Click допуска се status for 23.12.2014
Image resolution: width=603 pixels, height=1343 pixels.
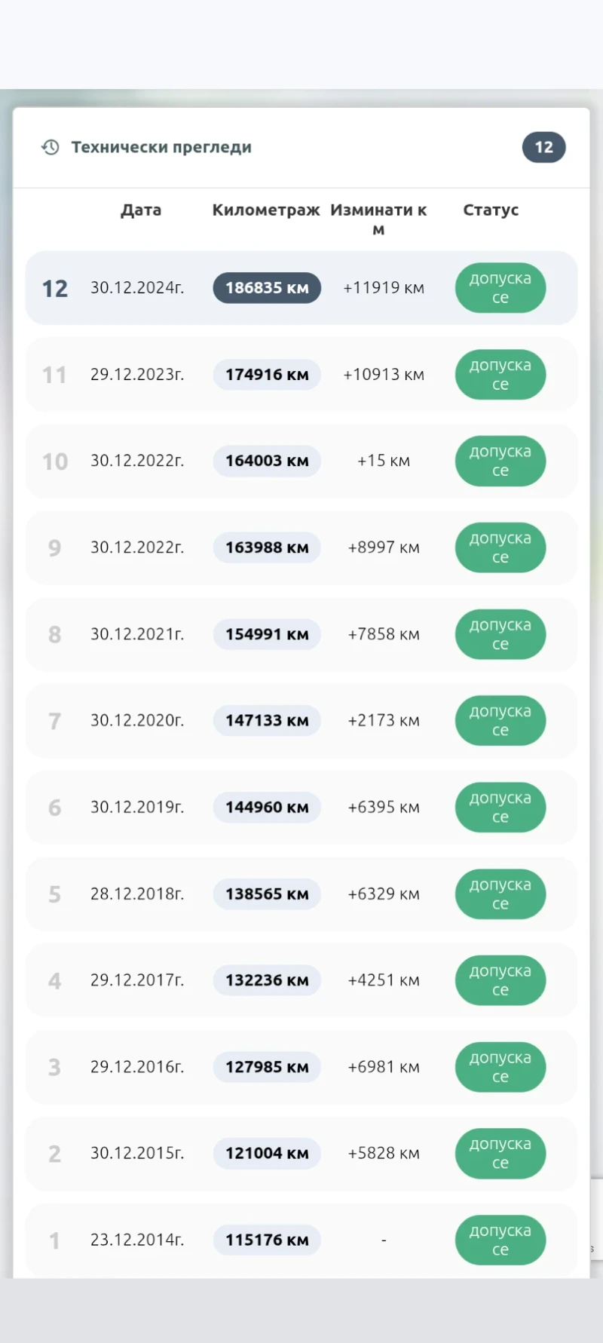pos(500,1240)
